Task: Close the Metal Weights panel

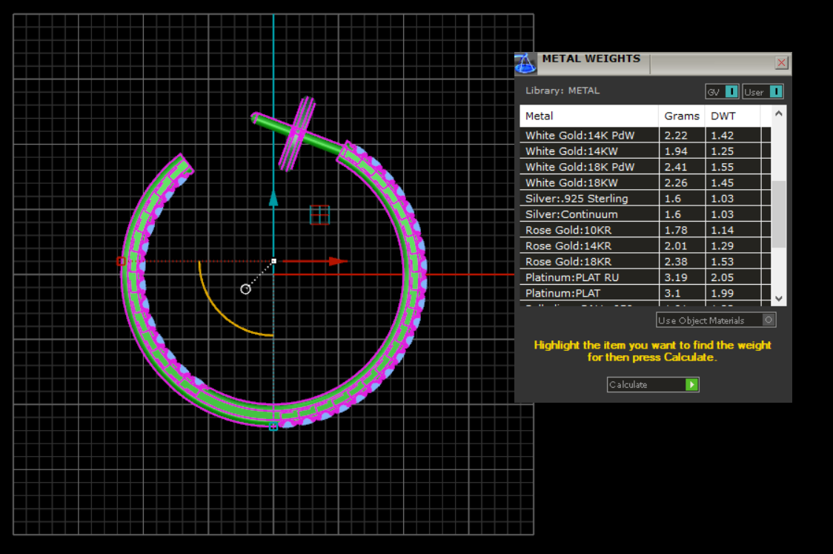Action: point(781,63)
